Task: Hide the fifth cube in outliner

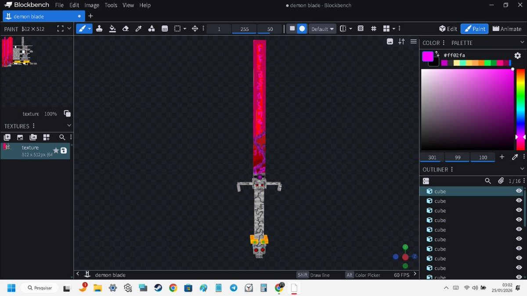Action: (x=519, y=230)
